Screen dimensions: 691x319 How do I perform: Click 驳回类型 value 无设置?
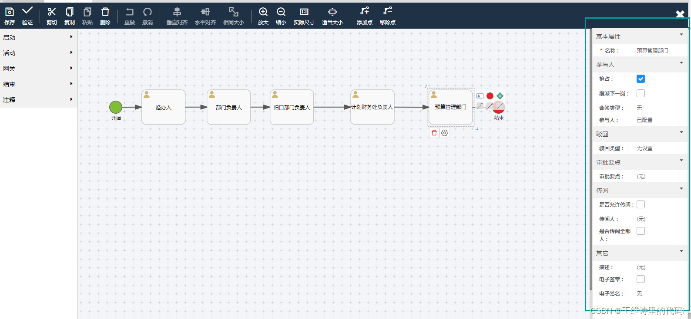click(x=644, y=148)
